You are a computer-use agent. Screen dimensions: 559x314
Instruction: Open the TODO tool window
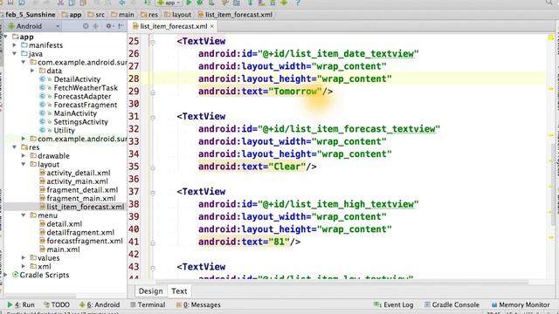[x=57, y=304]
